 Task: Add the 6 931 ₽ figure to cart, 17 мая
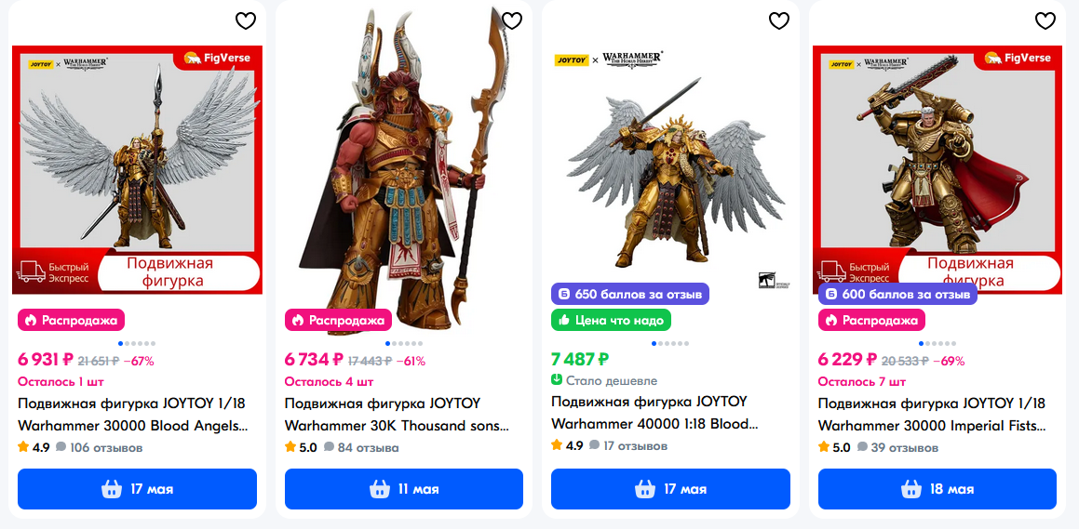[137, 489]
